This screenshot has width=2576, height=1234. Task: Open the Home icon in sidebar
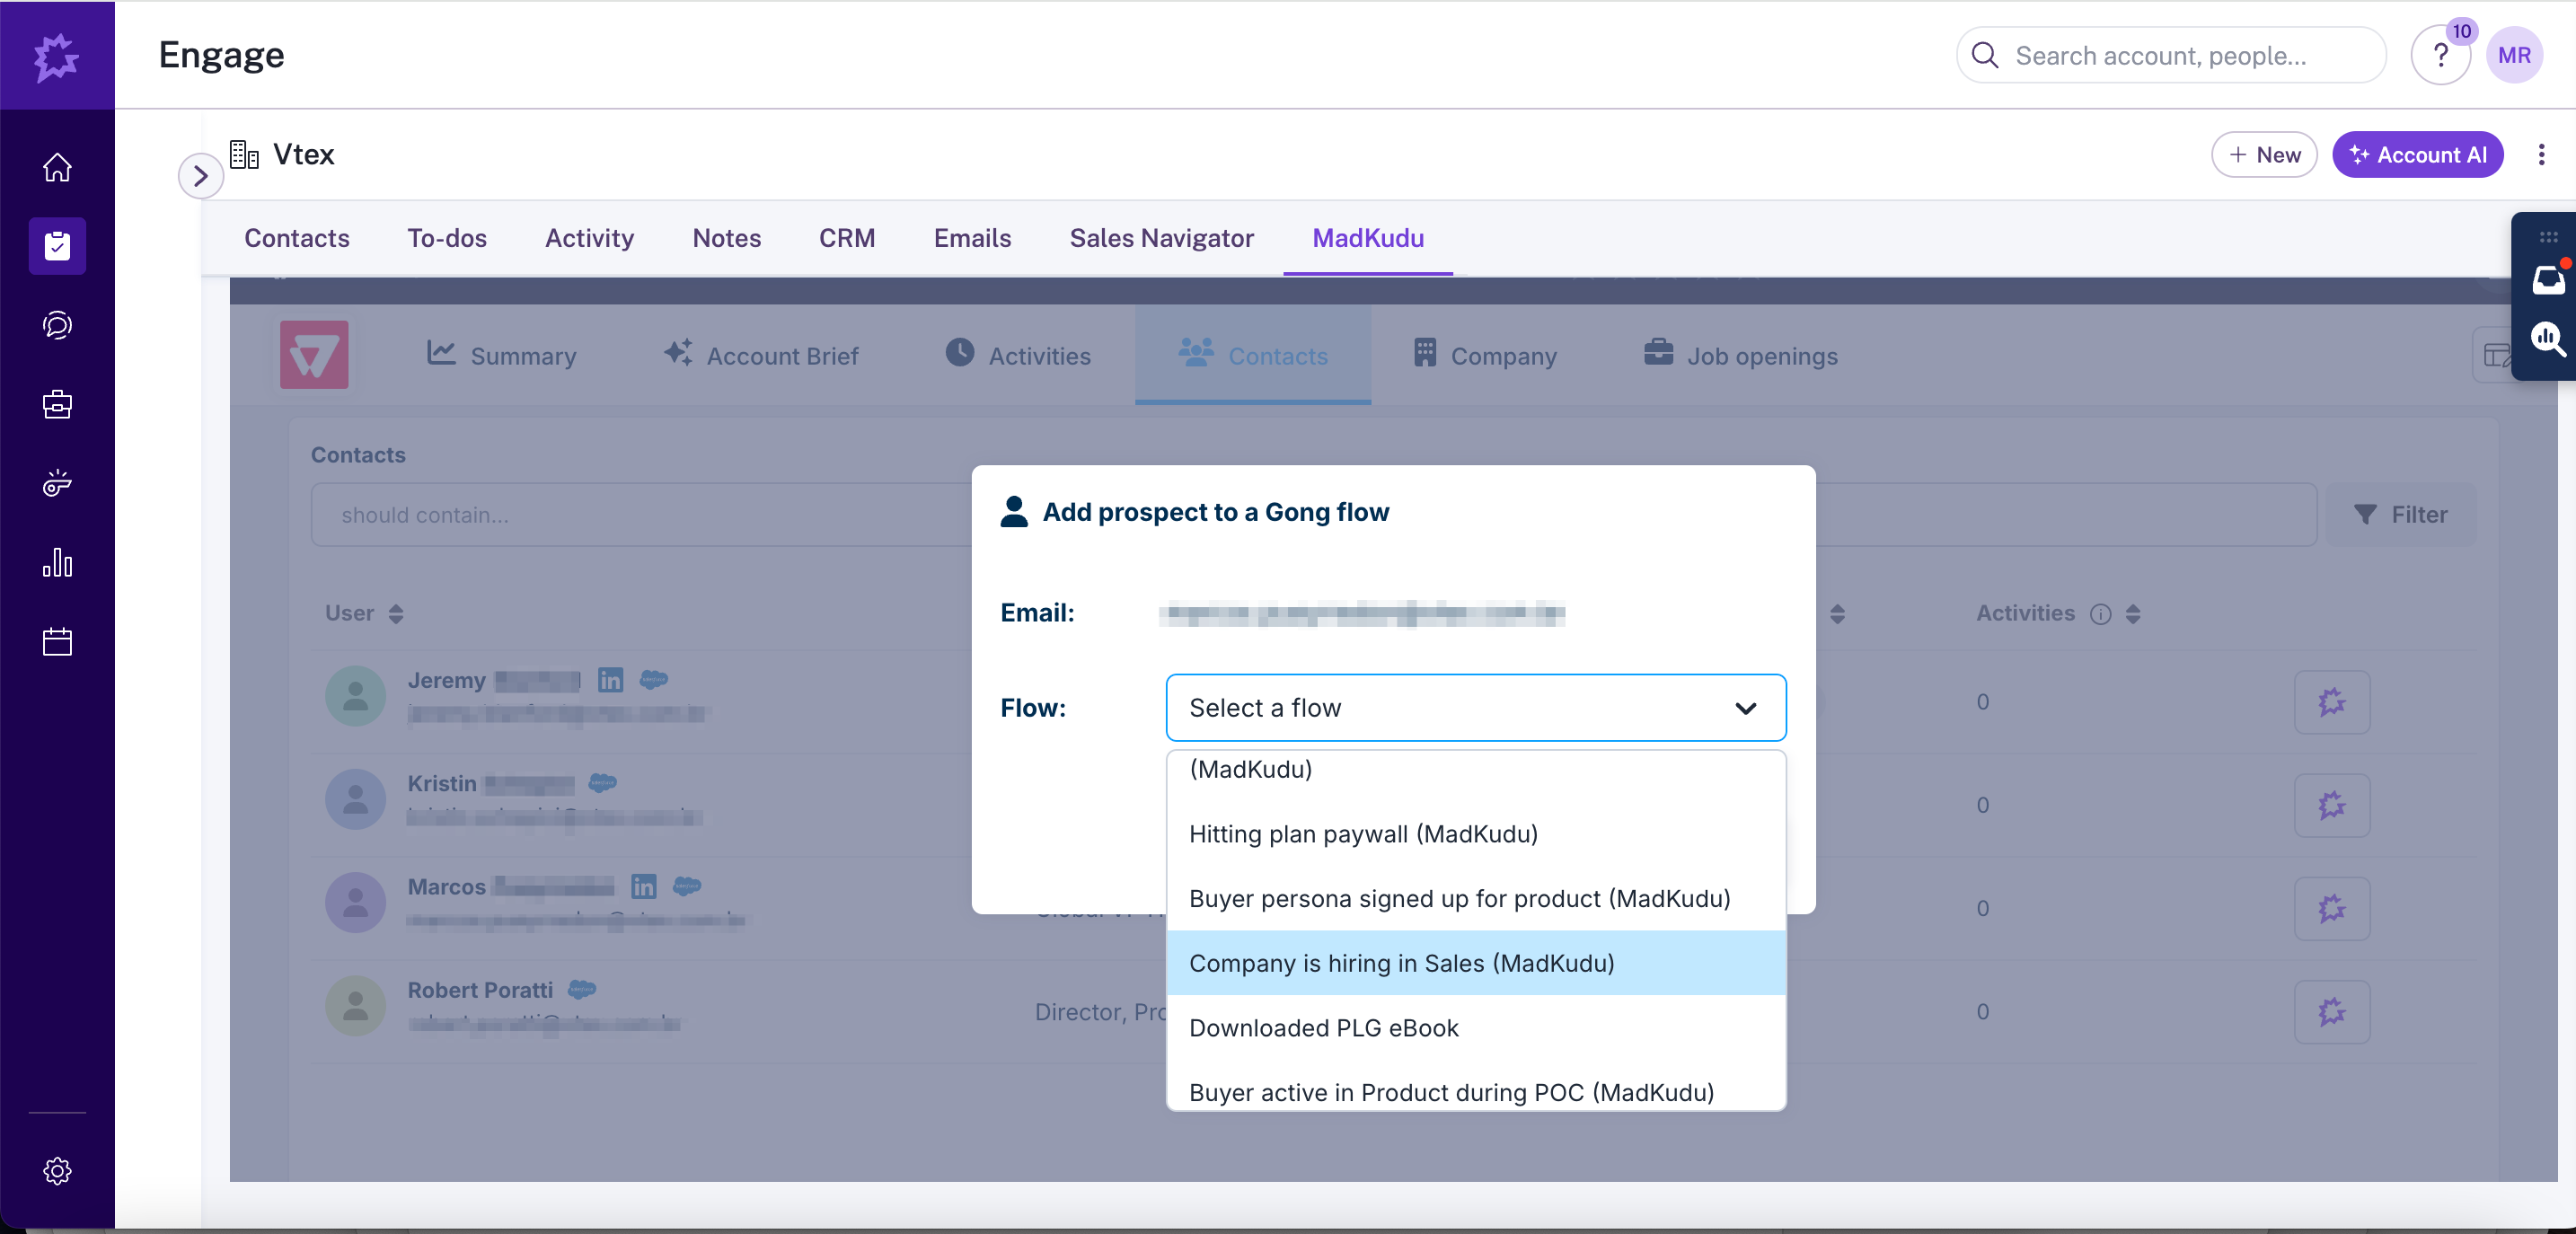pos(57,167)
